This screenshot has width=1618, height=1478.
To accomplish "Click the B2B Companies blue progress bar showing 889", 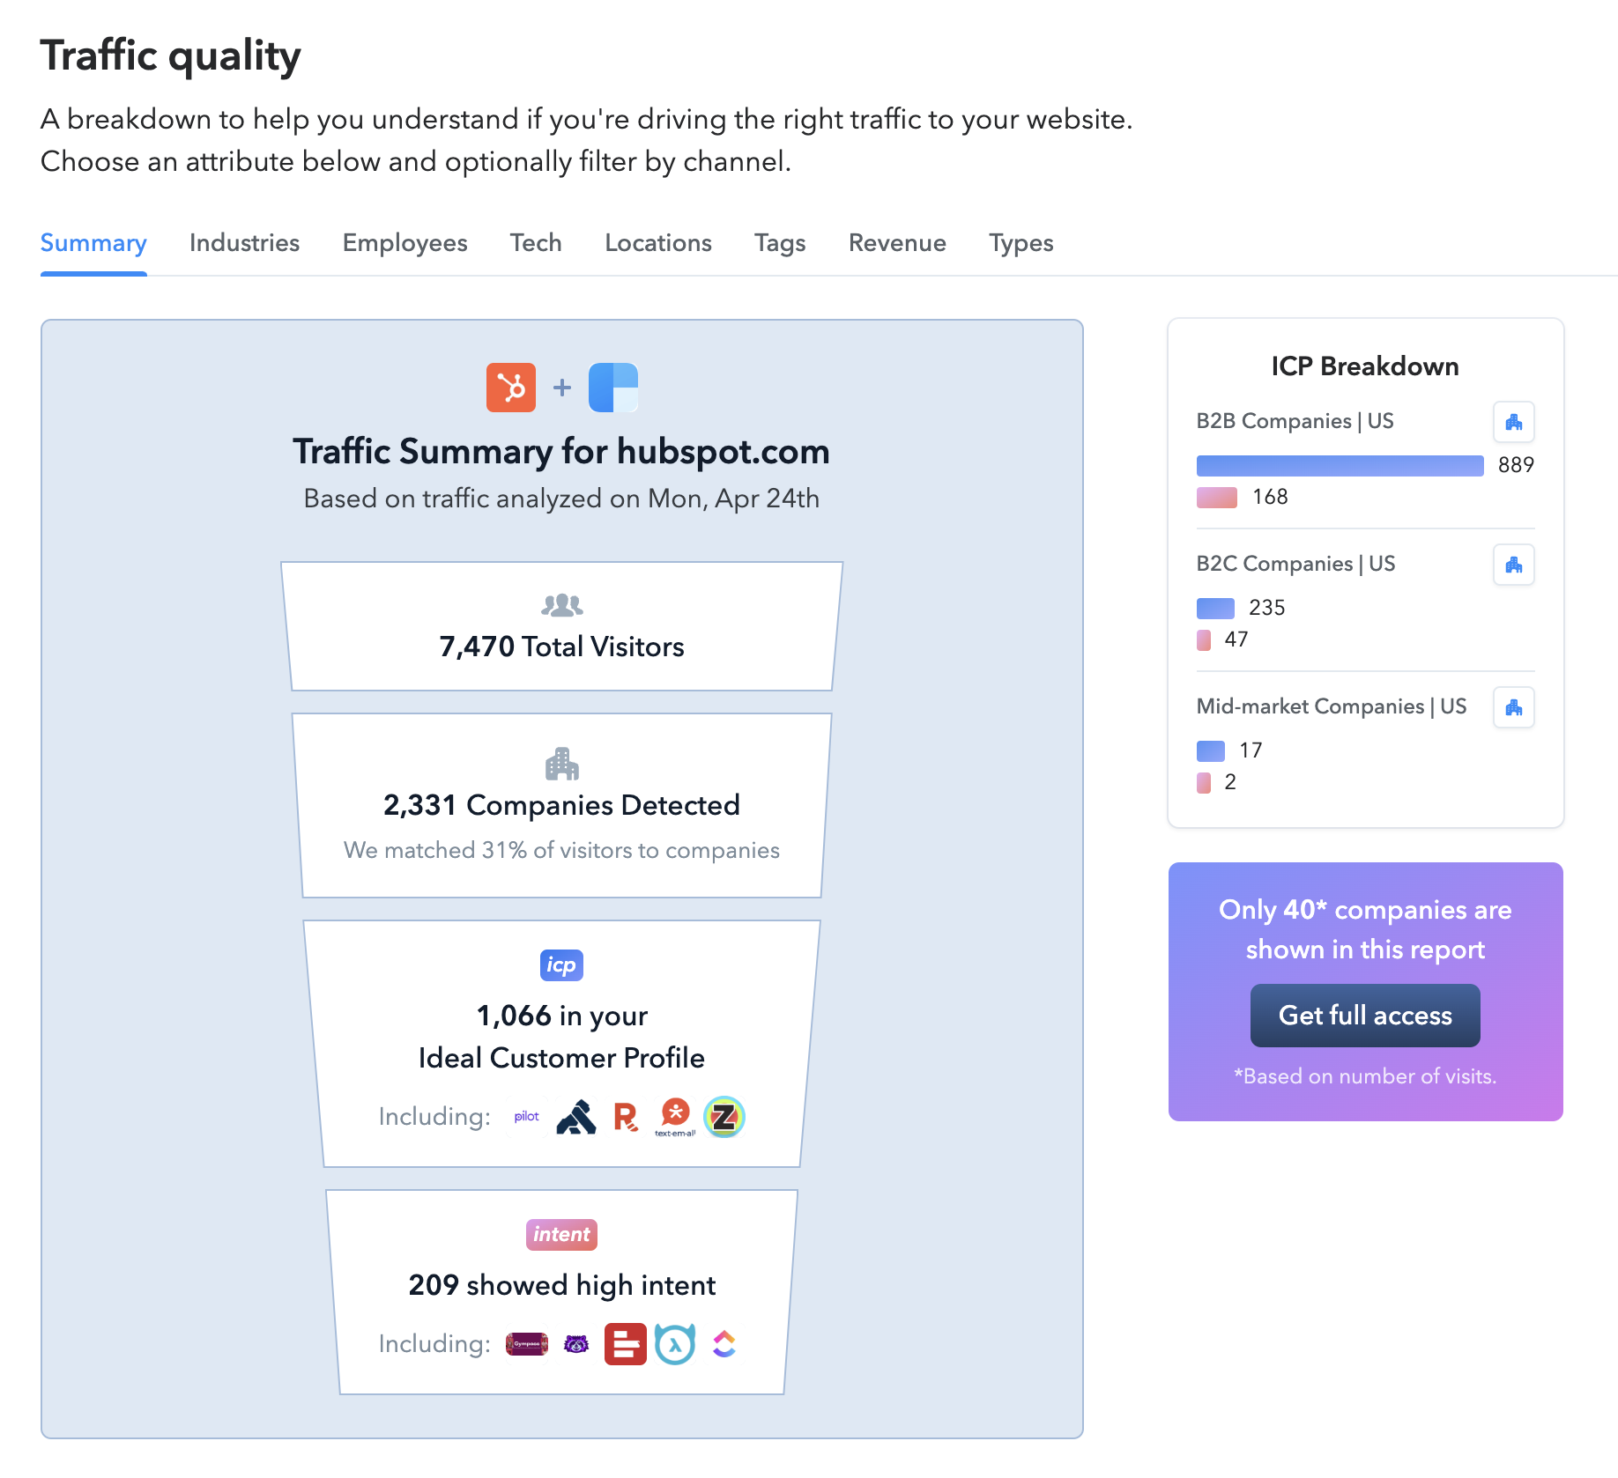I will pos(1338,465).
